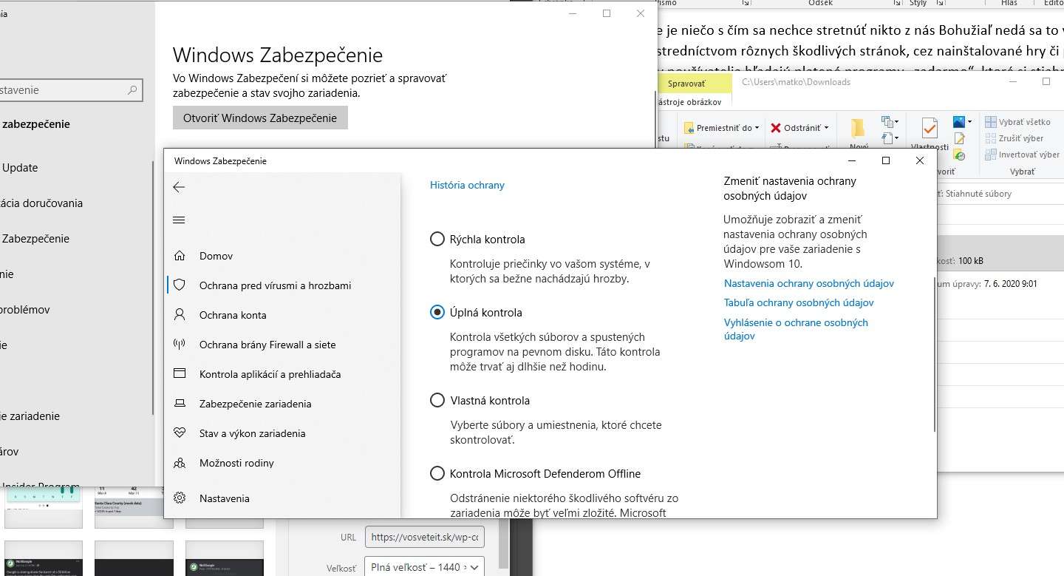Click the address path C:\Users\matko\Downloads

[796, 82]
